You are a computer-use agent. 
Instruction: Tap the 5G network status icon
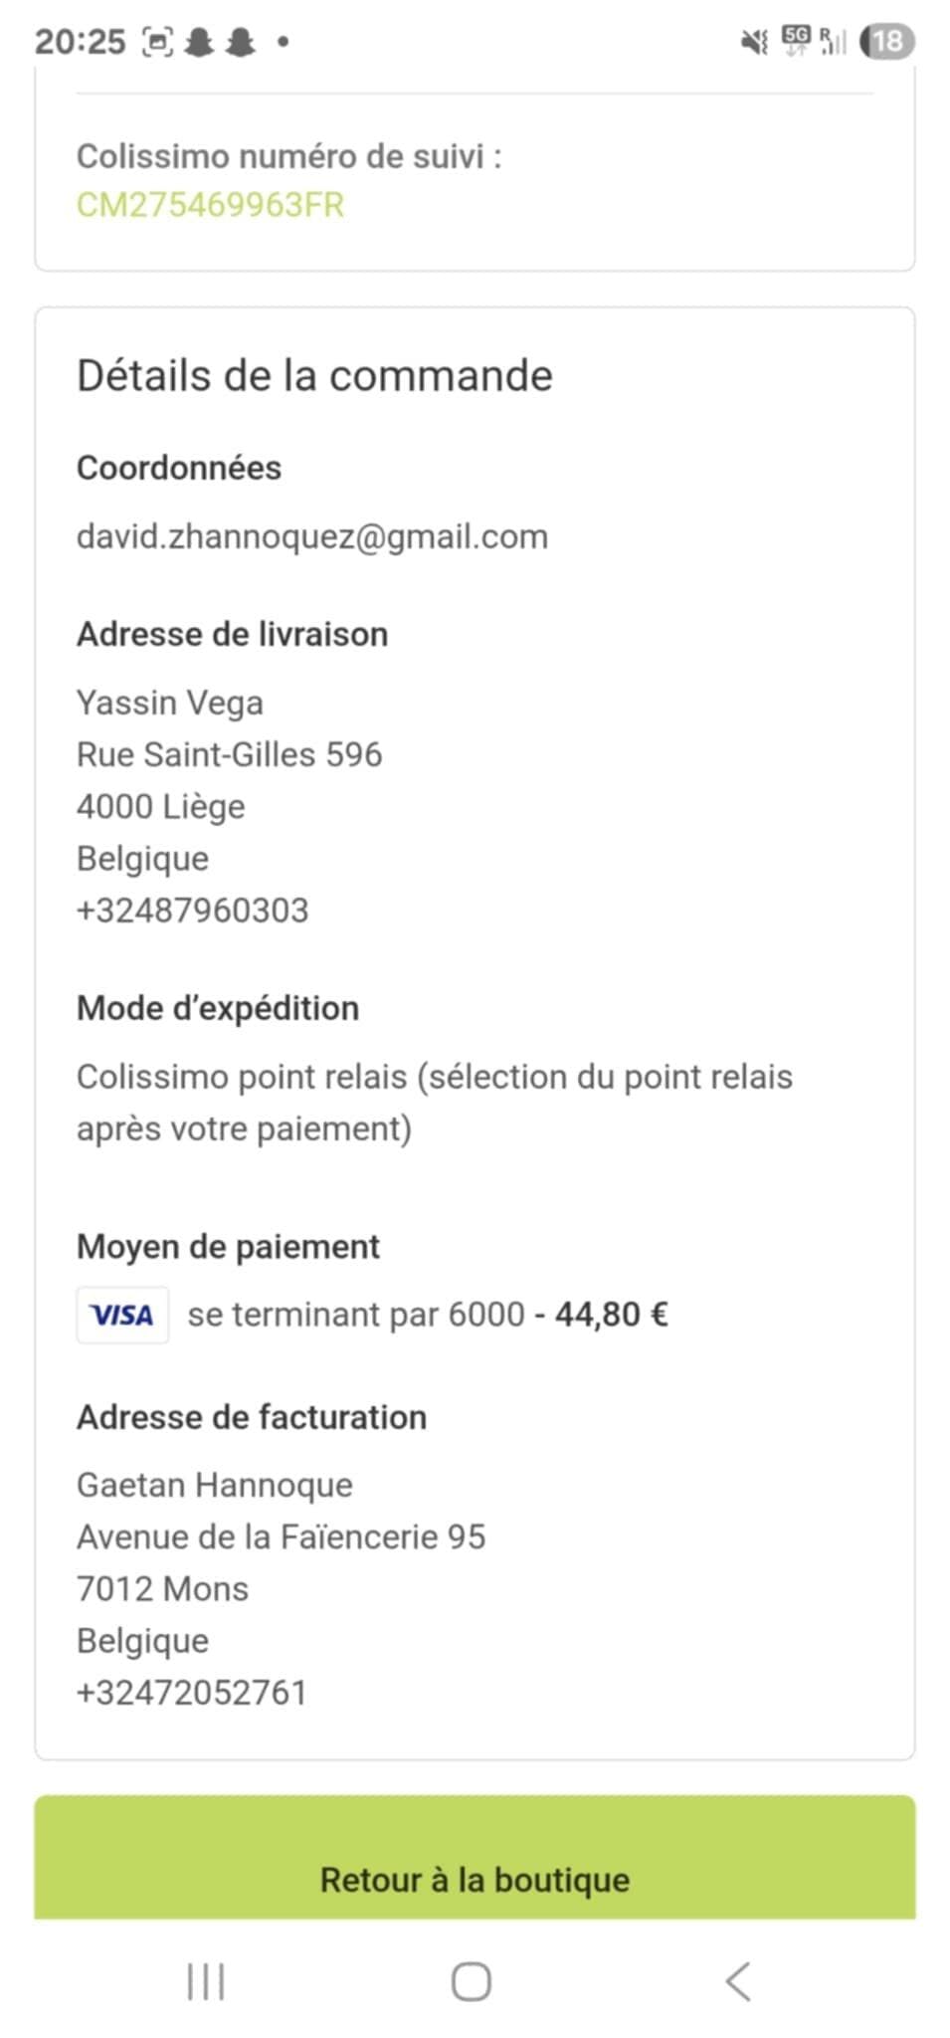(x=797, y=40)
